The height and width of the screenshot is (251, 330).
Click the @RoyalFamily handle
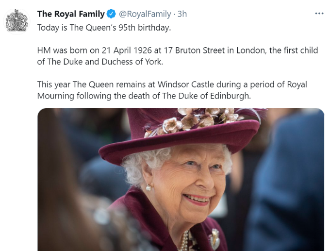tap(145, 14)
